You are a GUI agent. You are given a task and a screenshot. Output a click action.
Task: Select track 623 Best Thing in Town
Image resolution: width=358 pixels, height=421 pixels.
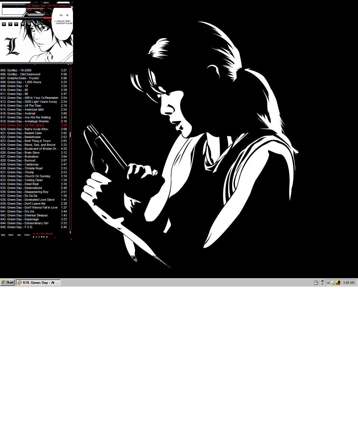(x=34, y=141)
